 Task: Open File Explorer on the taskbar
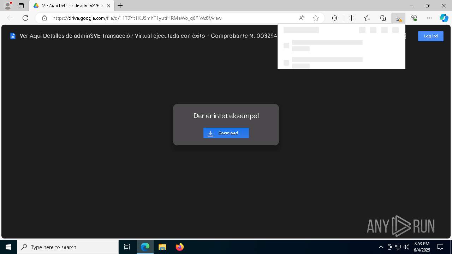(162, 247)
